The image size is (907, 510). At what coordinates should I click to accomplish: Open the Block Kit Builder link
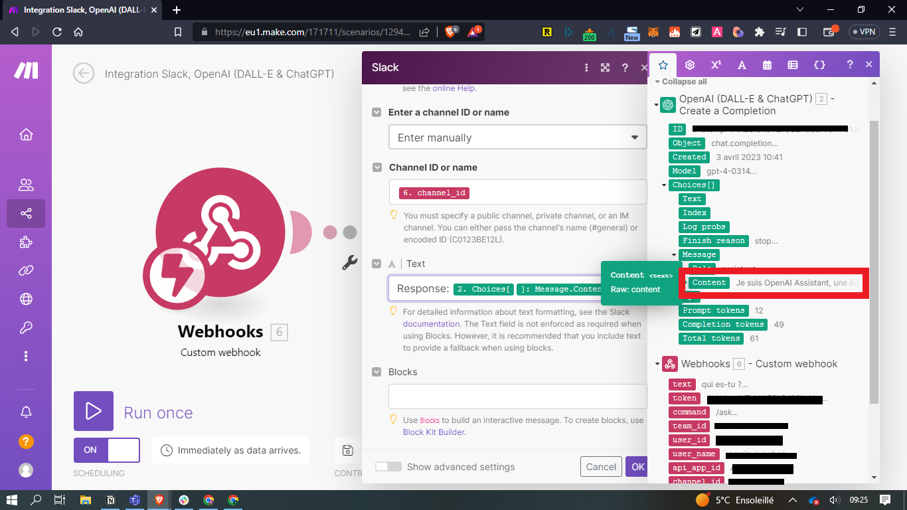(434, 432)
